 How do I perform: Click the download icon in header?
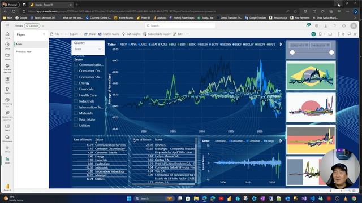[326, 26]
